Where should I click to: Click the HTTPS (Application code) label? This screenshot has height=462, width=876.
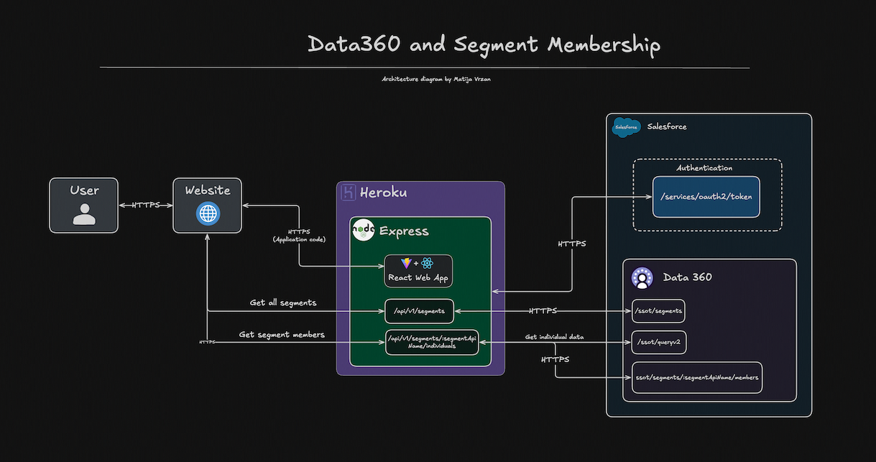(300, 235)
